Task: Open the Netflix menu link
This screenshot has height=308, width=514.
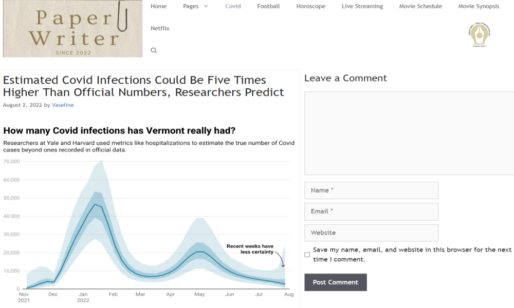Action: pyautogui.click(x=160, y=28)
